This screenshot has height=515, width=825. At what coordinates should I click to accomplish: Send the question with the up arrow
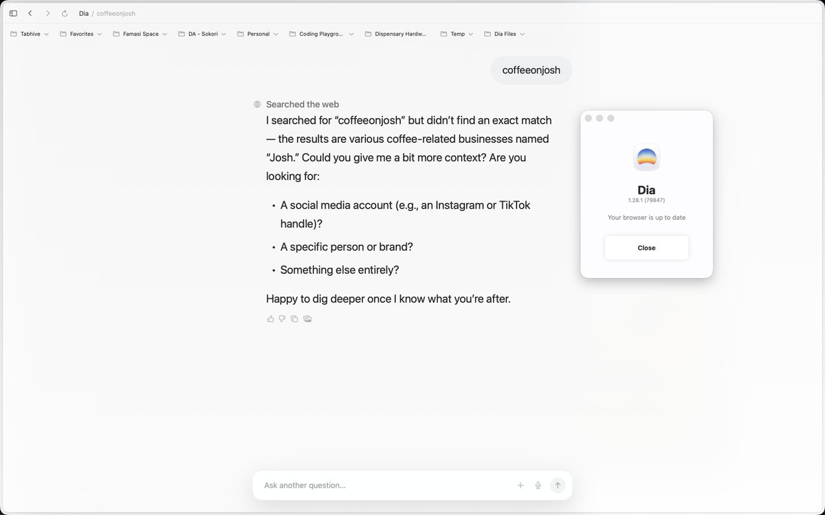[x=558, y=485]
